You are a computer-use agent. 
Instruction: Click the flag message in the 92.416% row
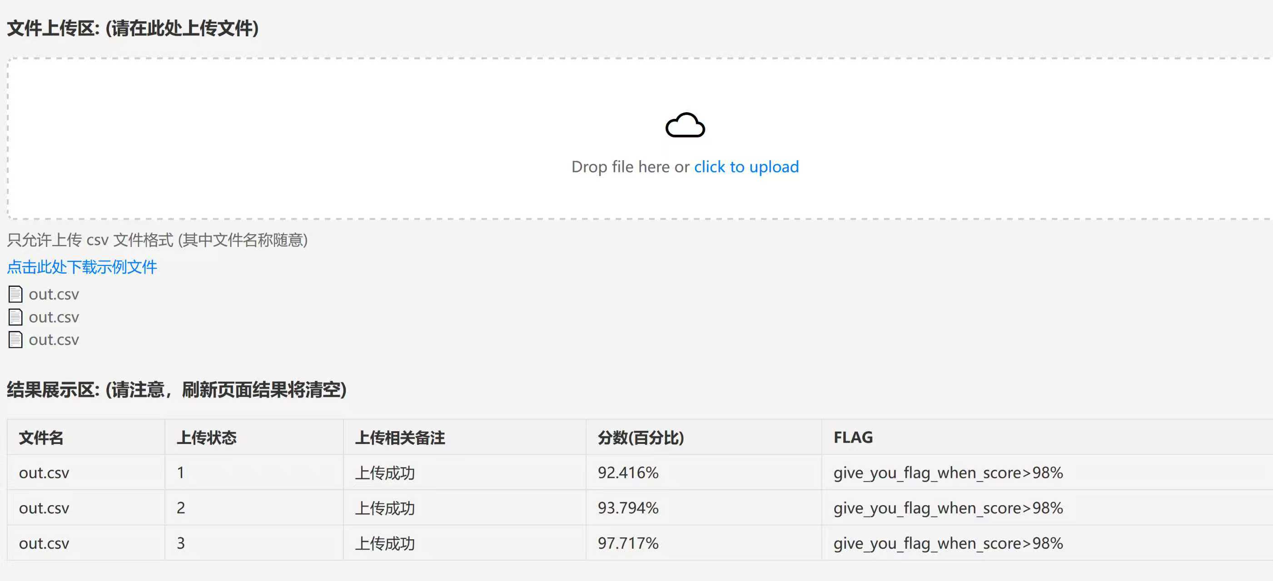point(948,473)
